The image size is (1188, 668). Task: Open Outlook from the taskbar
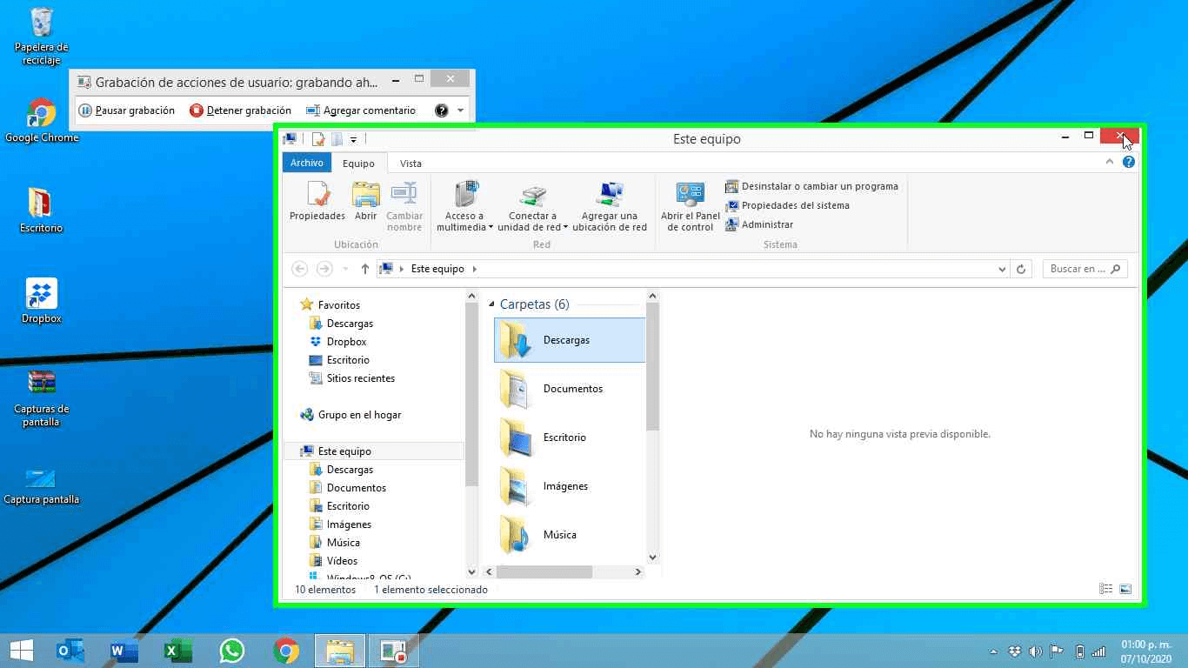pos(70,651)
